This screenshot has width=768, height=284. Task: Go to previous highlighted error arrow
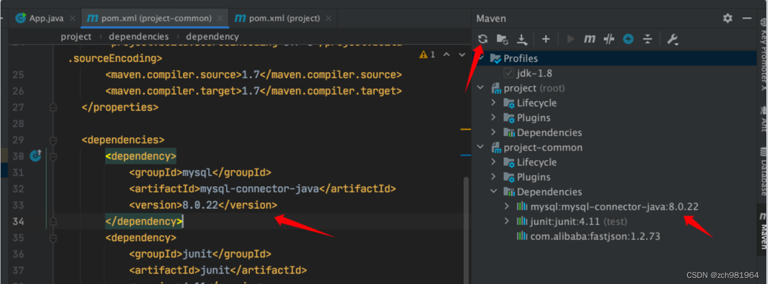point(447,54)
